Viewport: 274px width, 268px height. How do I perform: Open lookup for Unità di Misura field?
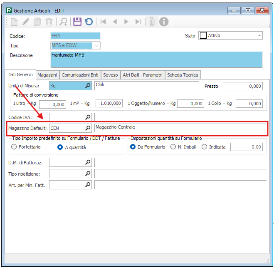click(x=88, y=86)
